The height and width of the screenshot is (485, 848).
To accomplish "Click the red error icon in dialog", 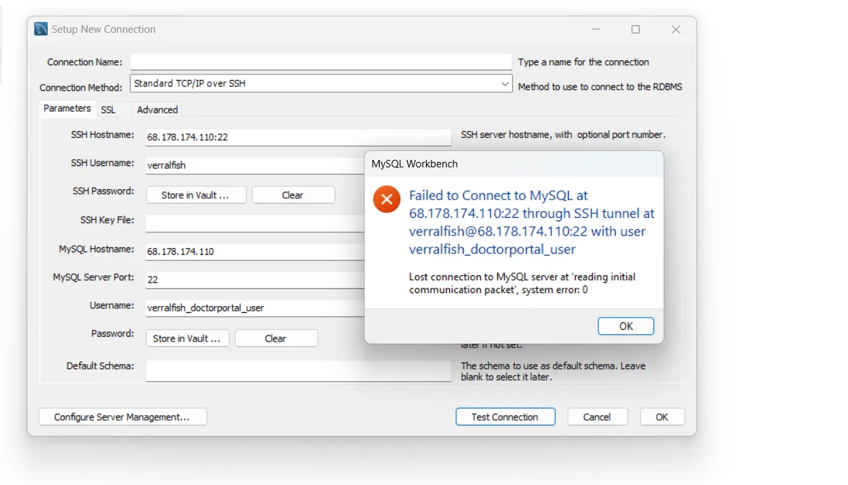I will click(x=386, y=199).
